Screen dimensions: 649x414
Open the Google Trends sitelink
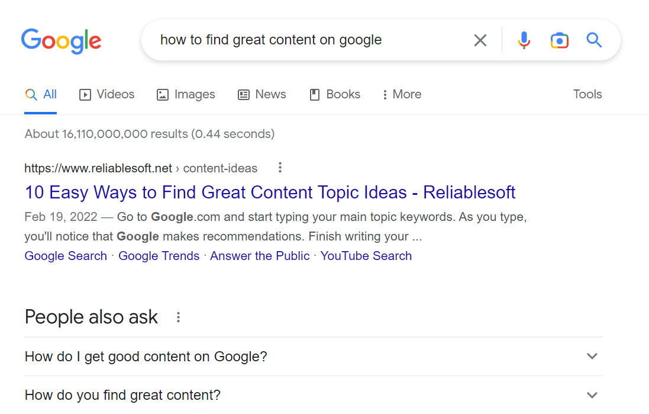tap(159, 256)
